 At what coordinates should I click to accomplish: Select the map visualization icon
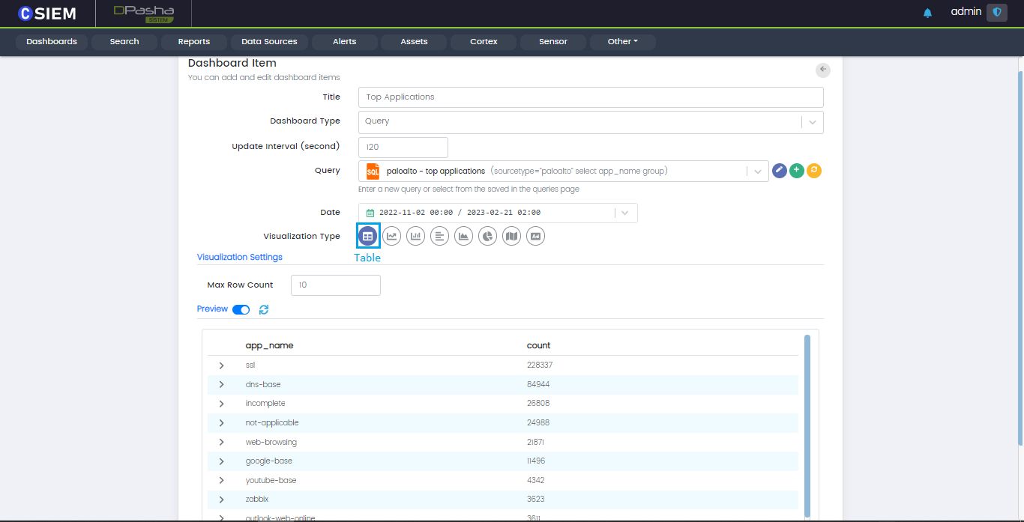coord(511,236)
